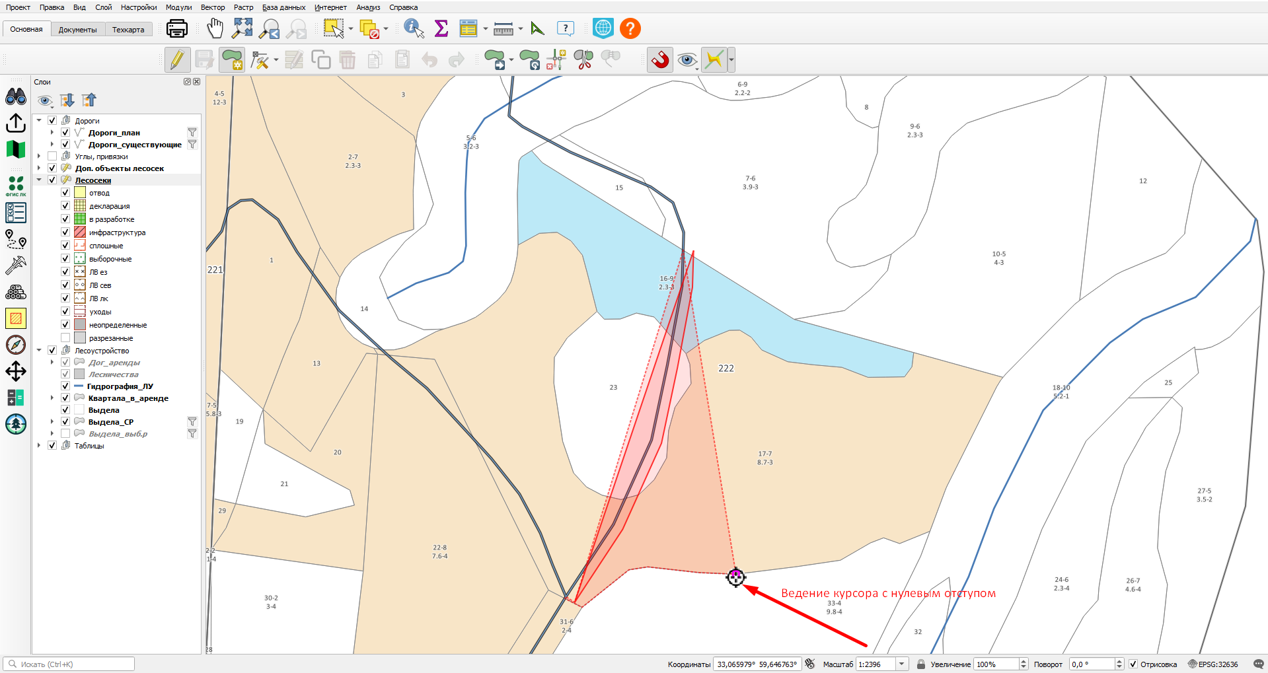Click the отвод yellow legend swatch

click(80, 193)
